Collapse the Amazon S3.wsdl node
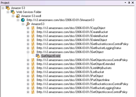 pos(13,16)
